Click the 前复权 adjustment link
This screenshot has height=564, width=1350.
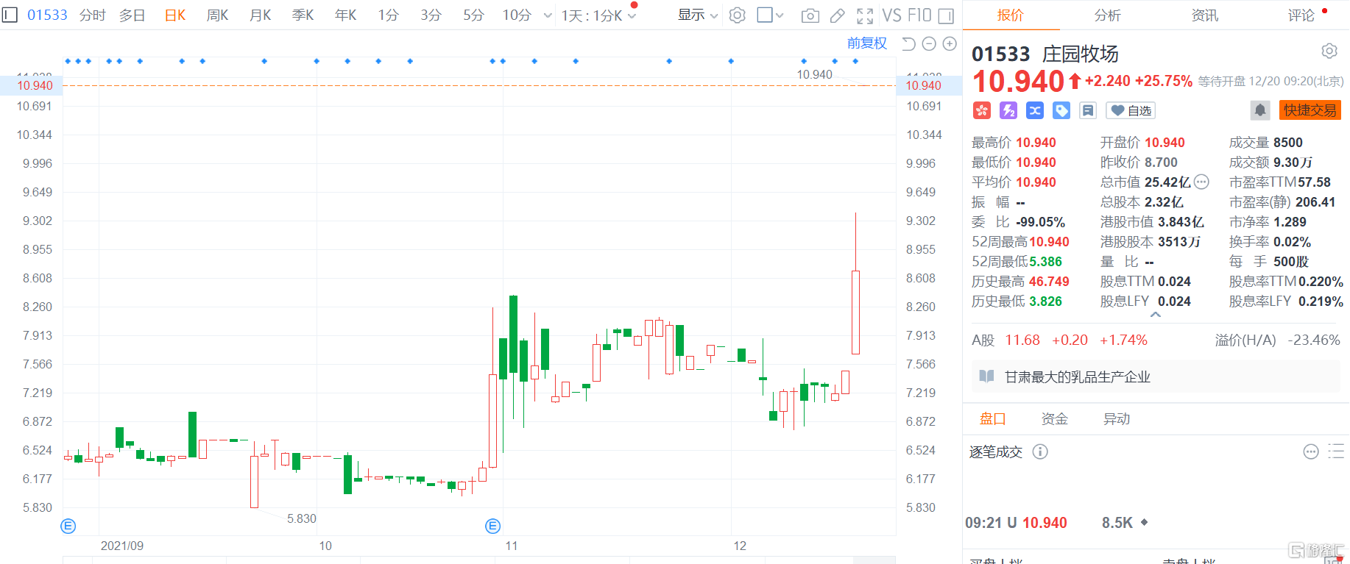click(x=866, y=43)
